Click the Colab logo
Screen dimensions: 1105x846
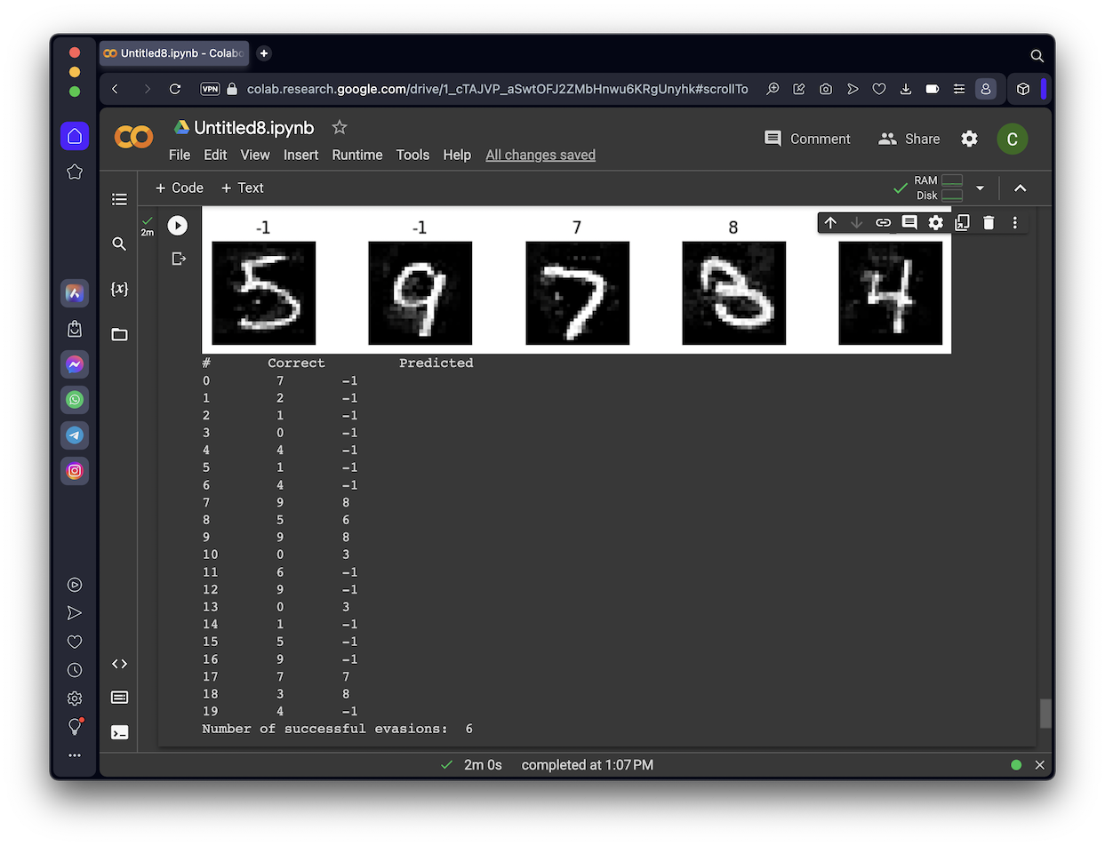pyautogui.click(x=133, y=137)
